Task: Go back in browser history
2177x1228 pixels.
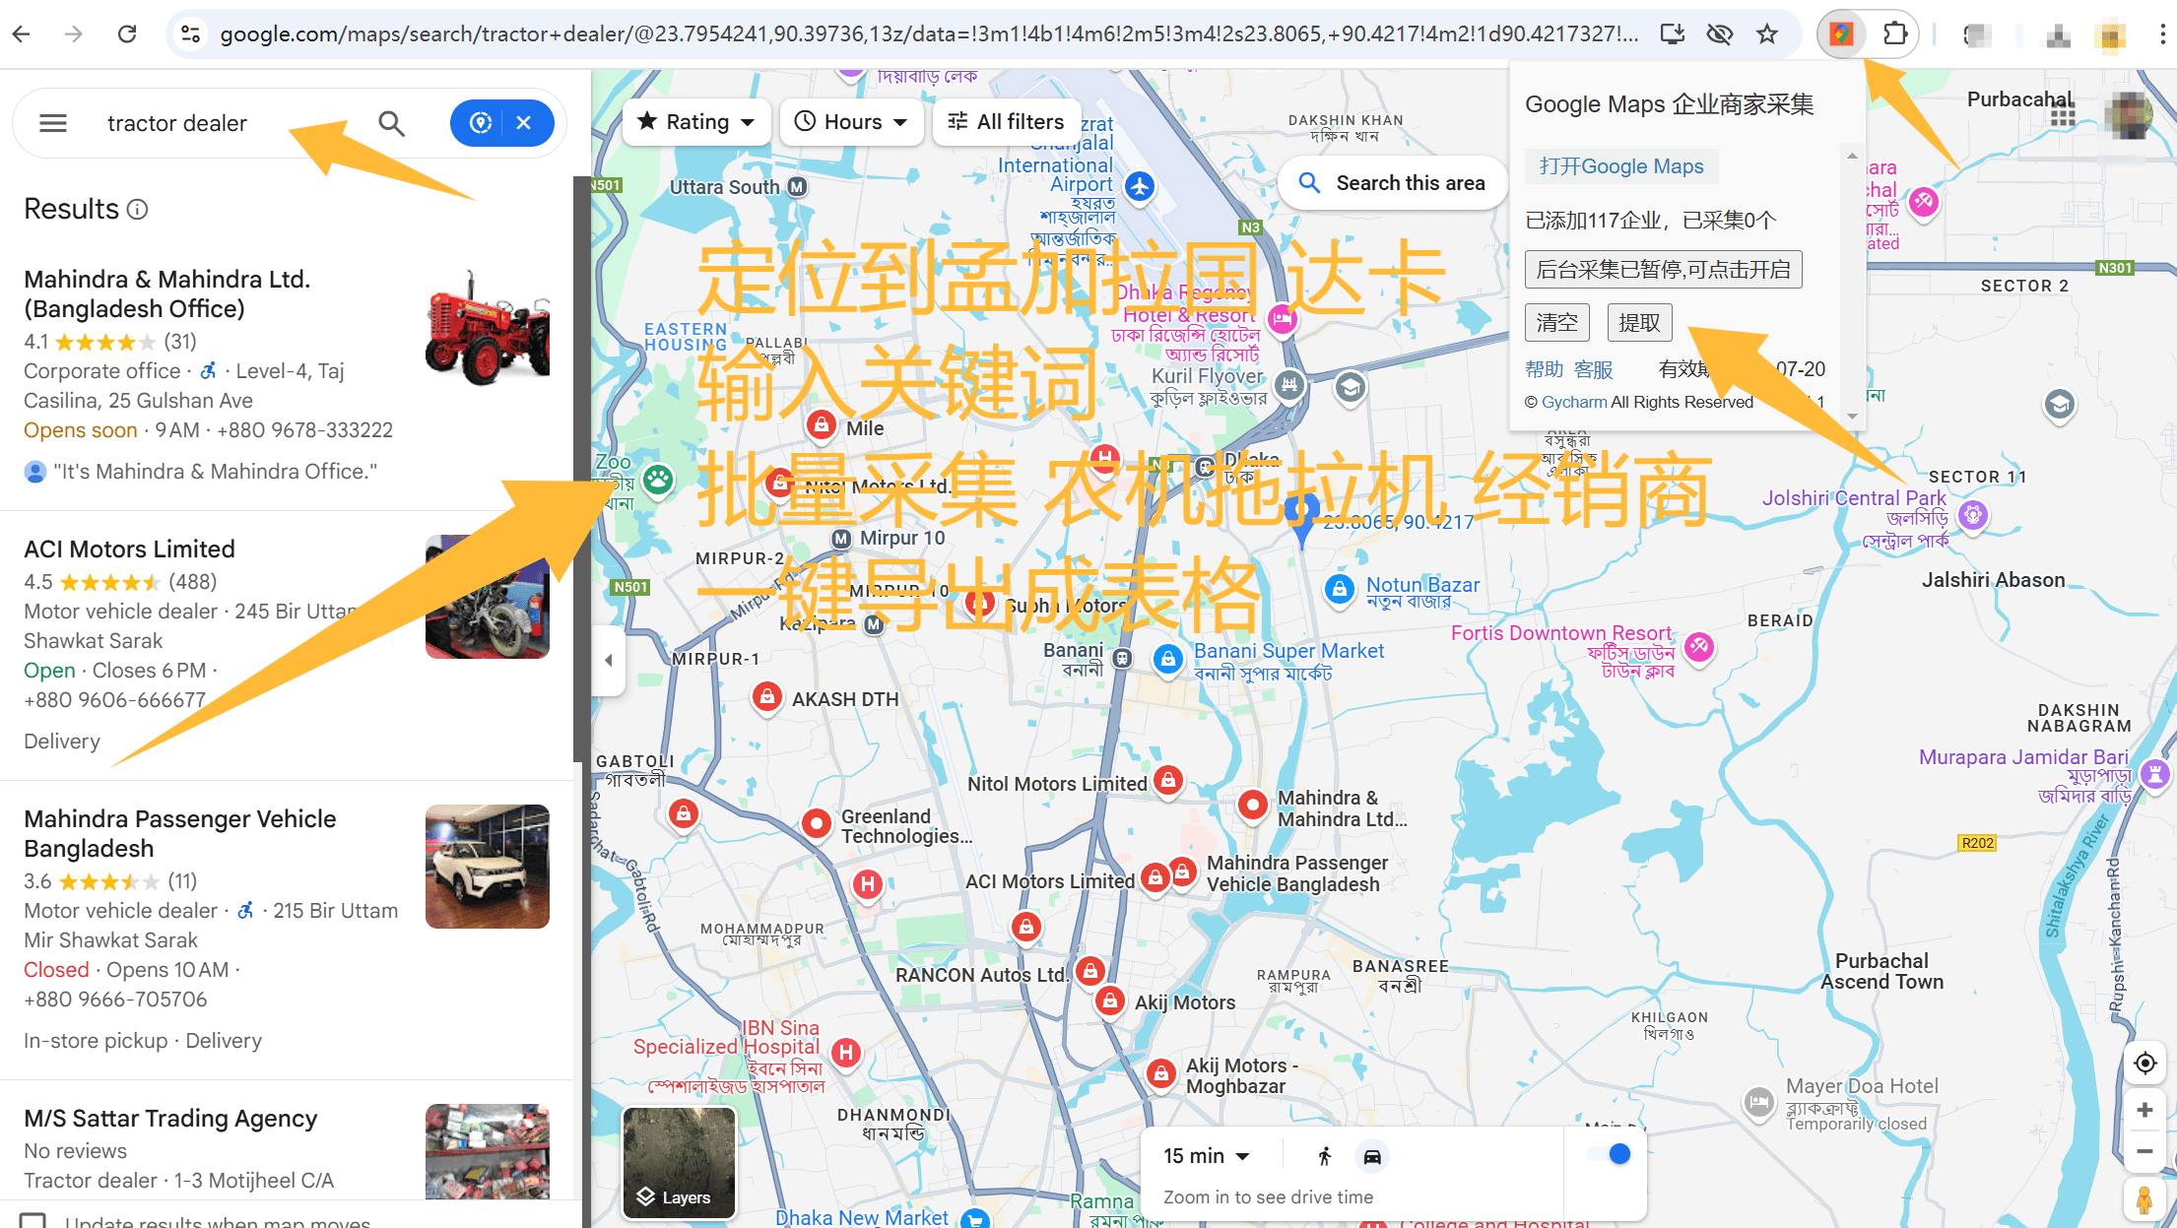Action: tap(22, 34)
